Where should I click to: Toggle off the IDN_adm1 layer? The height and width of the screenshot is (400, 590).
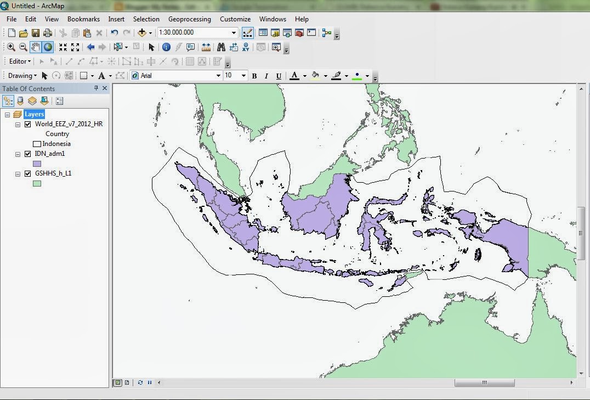click(28, 154)
